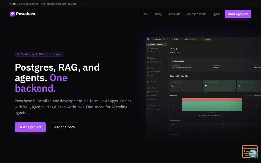Open the main branch selector in preview

point(192,39)
